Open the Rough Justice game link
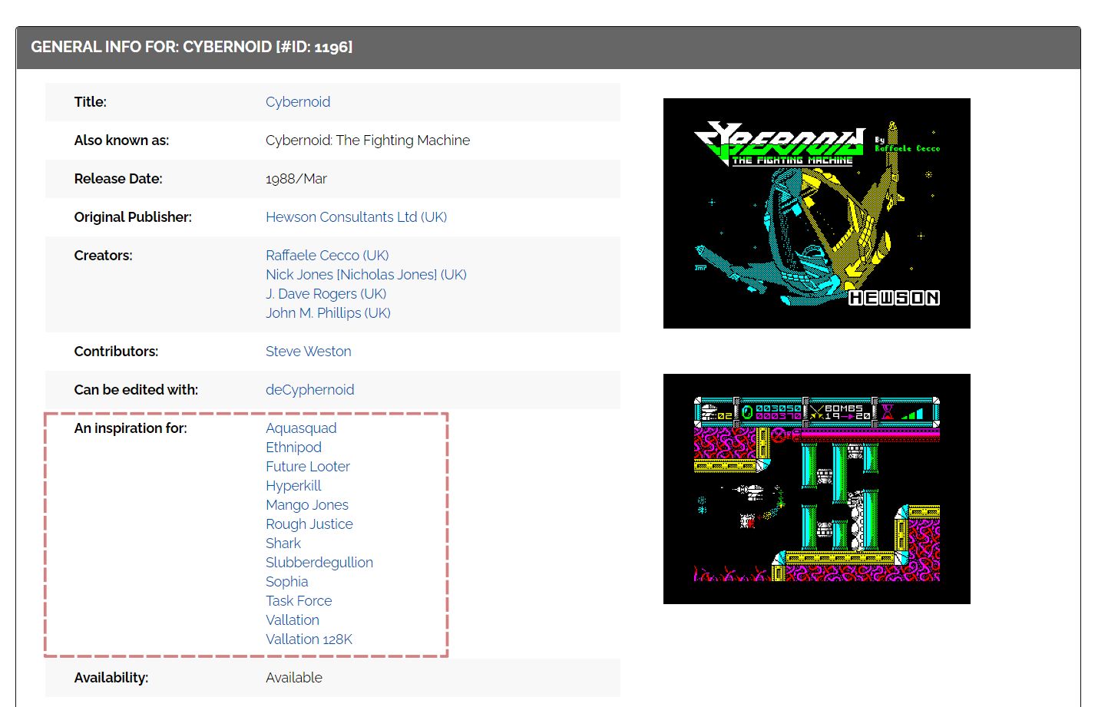1108x707 pixels. tap(309, 524)
